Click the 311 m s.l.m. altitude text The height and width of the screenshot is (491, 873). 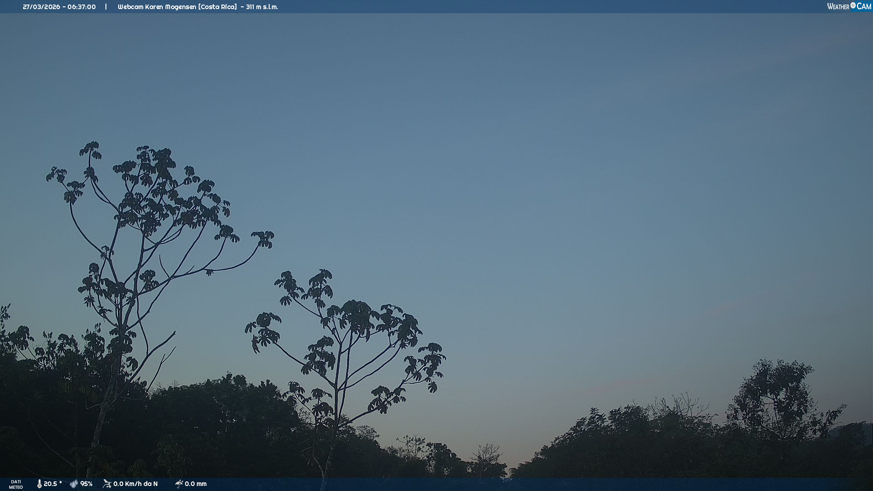pos(262,7)
